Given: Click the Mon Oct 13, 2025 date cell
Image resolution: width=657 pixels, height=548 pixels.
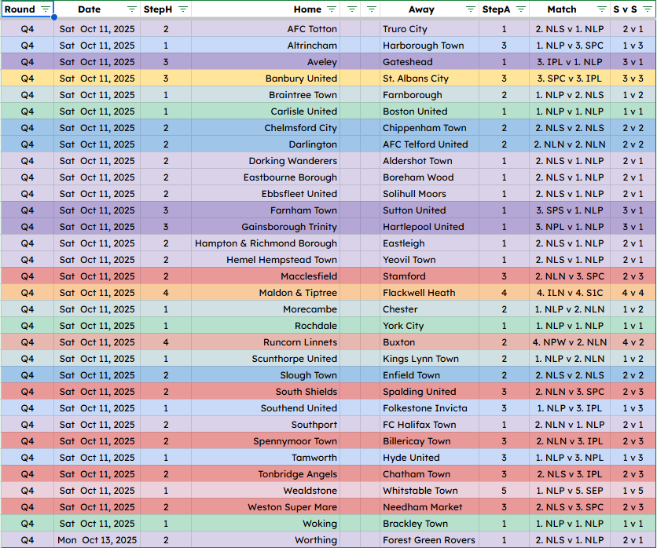Looking at the screenshot, I should pos(97,540).
